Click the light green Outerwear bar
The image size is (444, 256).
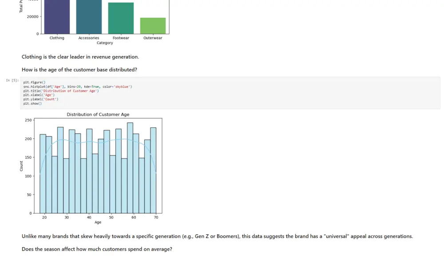click(x=153, y=26)
